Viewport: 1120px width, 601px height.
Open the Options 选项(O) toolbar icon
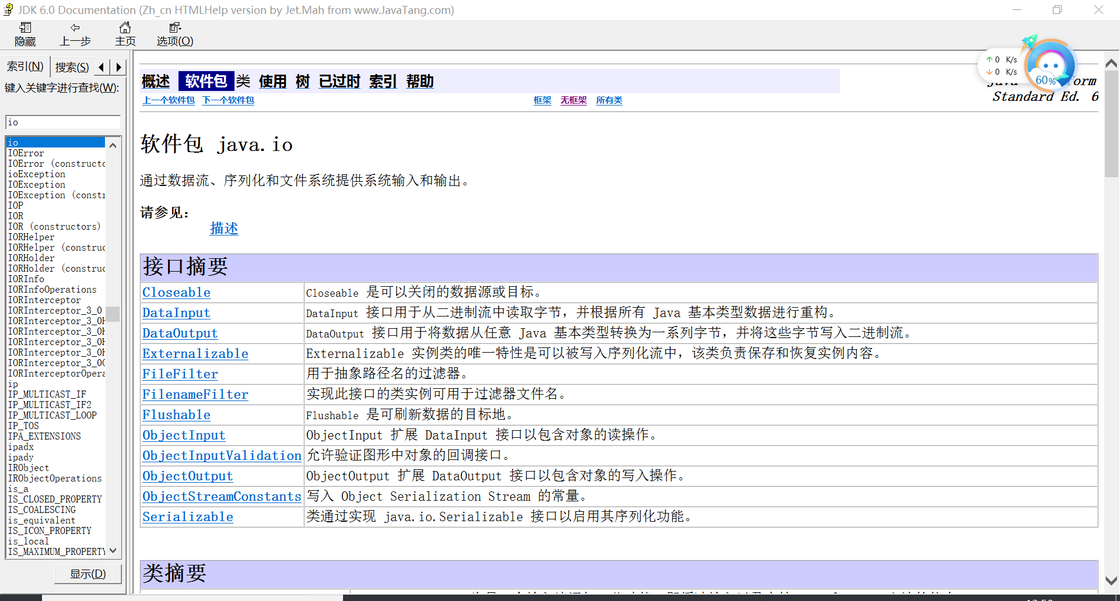coord(175,34)
